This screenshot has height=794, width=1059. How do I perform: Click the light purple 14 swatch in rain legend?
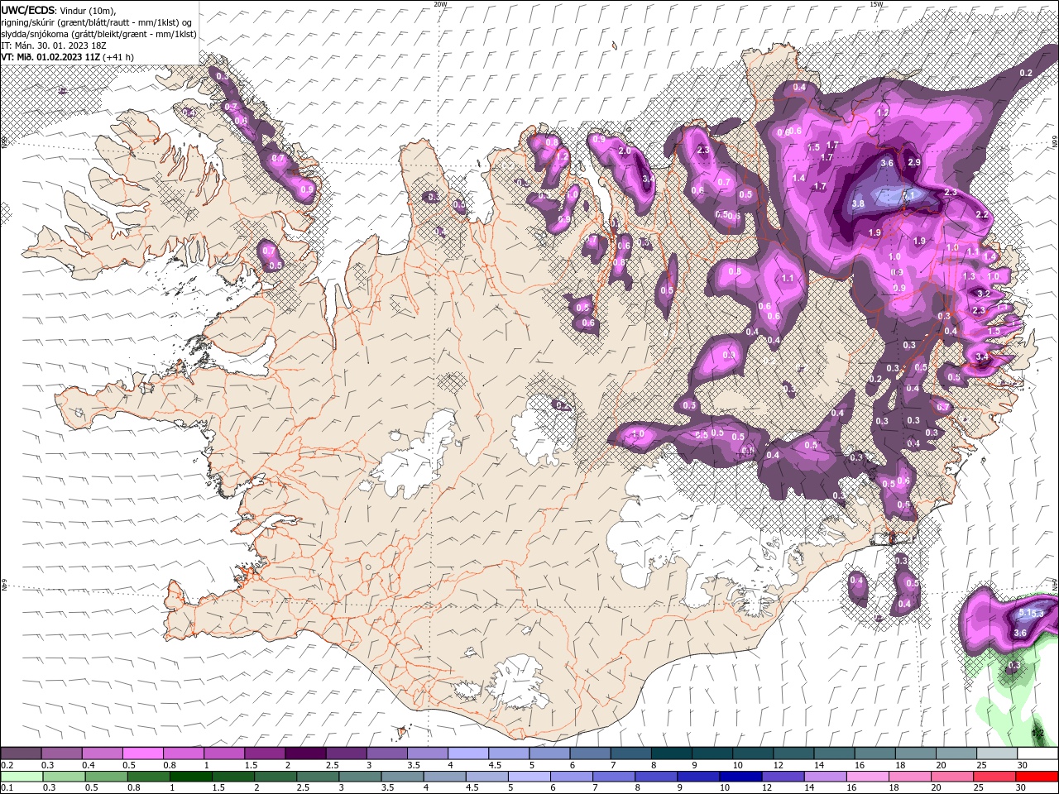click(x=825, y=776)
